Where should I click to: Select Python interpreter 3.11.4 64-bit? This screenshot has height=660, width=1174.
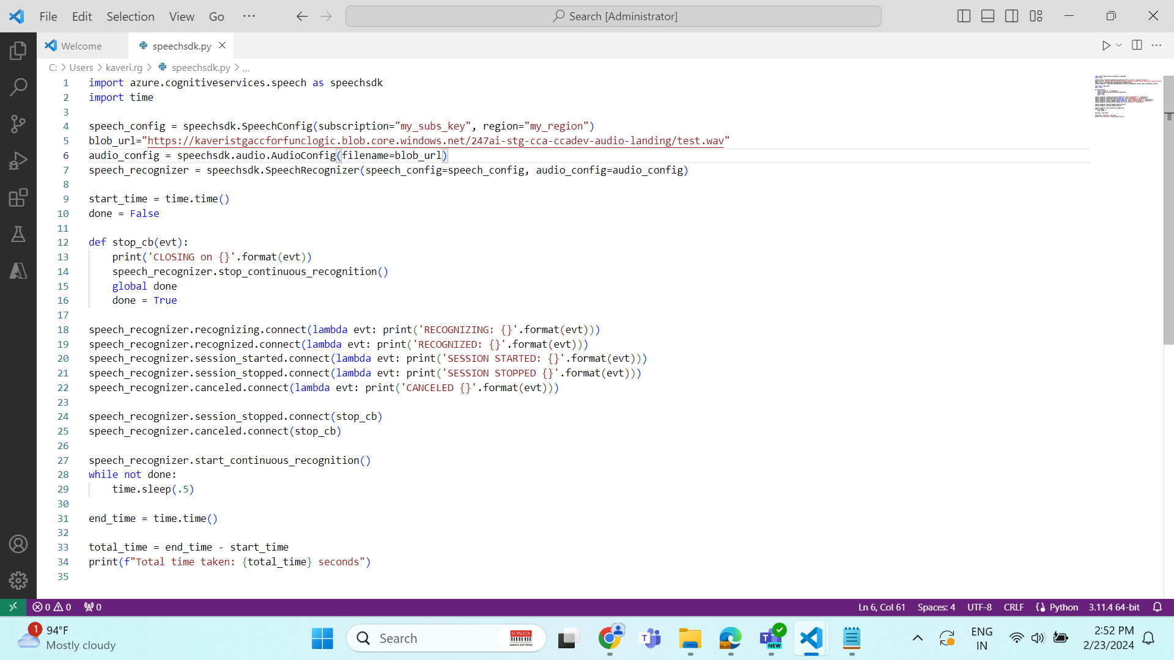point(1114,607)
